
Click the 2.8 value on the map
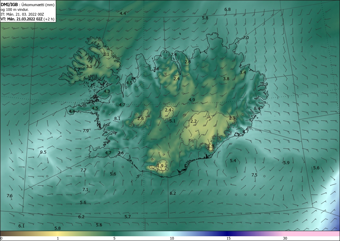(x=188, y=62)
